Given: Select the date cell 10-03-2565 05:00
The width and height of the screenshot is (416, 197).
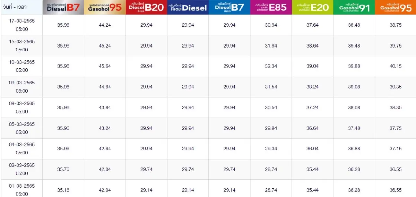Looking at the screenshot, I should tap(22, 66).
